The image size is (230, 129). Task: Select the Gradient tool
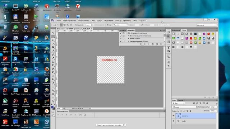[53, 72]
